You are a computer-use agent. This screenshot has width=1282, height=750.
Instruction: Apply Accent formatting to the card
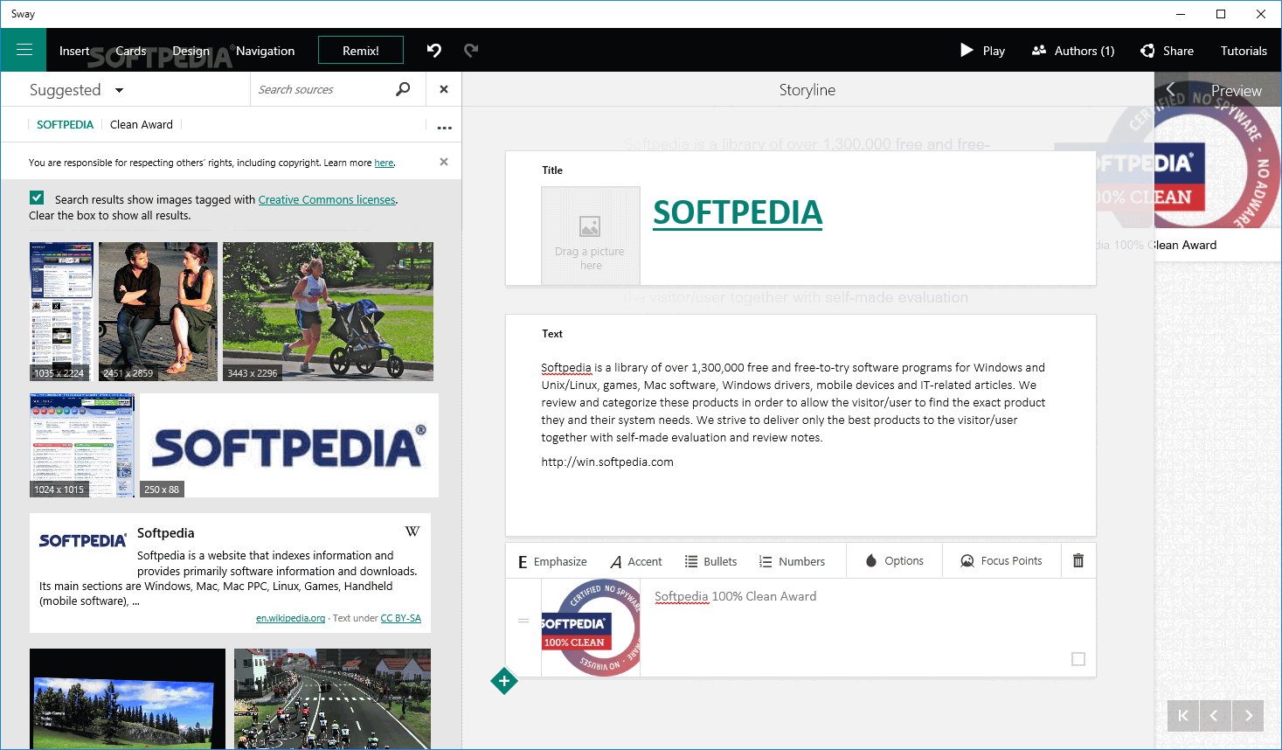click(635, 560)
